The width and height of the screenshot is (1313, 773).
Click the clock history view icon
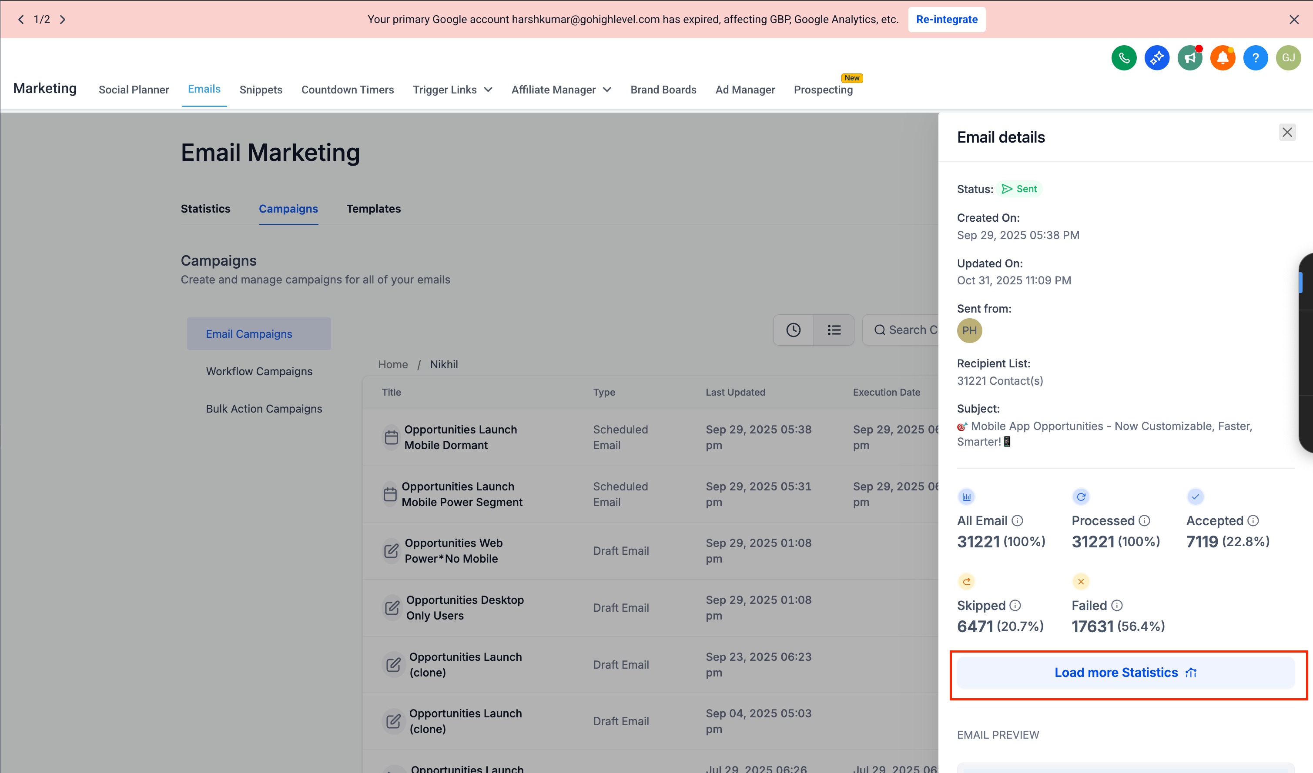(x=793, y=330)
